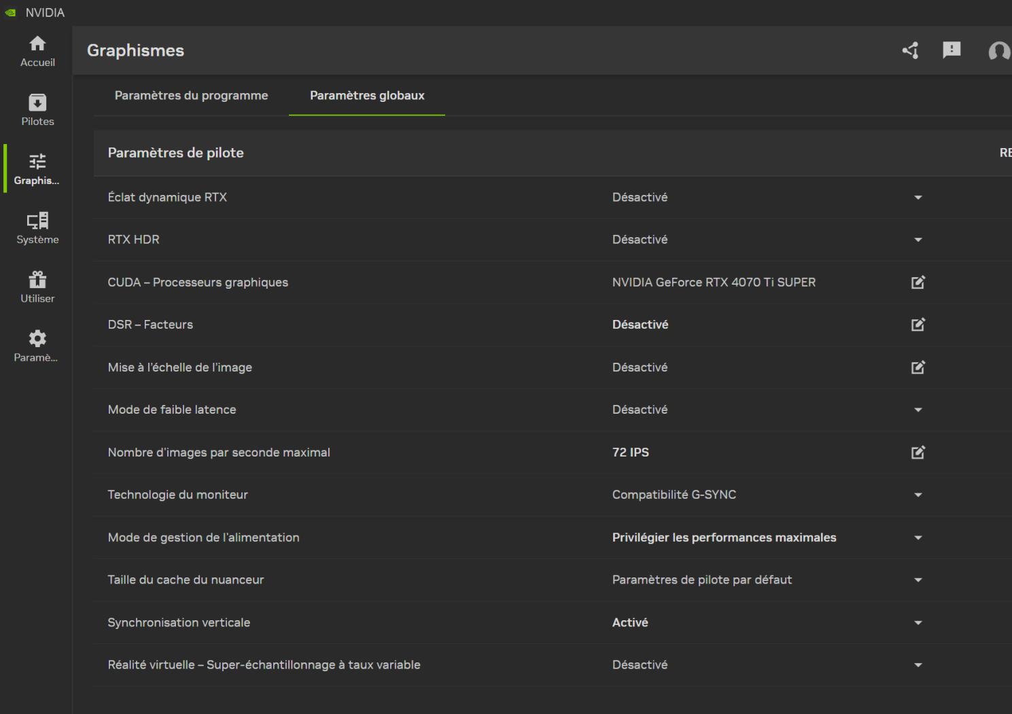
Task: Select the Paramètres globaux tab
Action: (x=366, y=95)
